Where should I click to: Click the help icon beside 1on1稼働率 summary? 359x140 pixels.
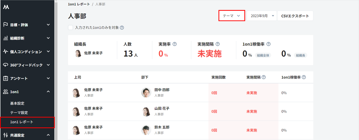point(268,44)
